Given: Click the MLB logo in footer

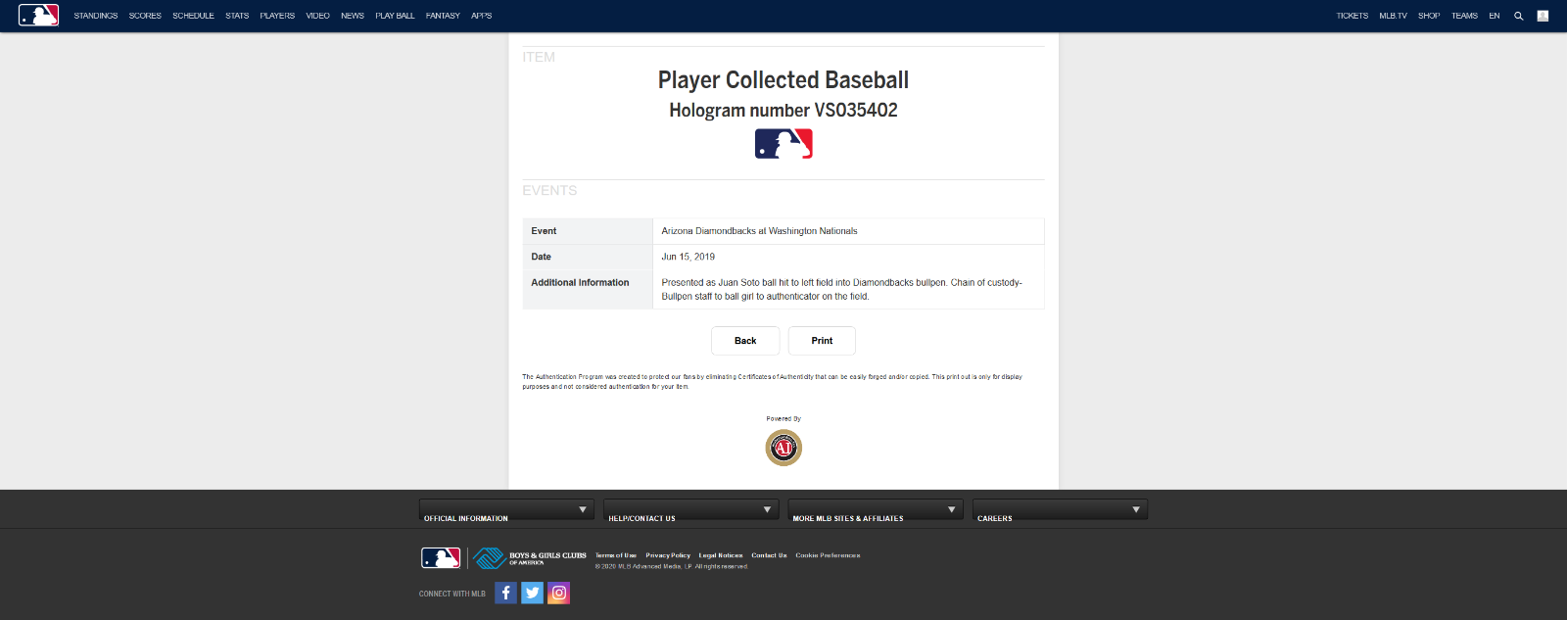Looking at the screenshot, I should click(441, 558).
